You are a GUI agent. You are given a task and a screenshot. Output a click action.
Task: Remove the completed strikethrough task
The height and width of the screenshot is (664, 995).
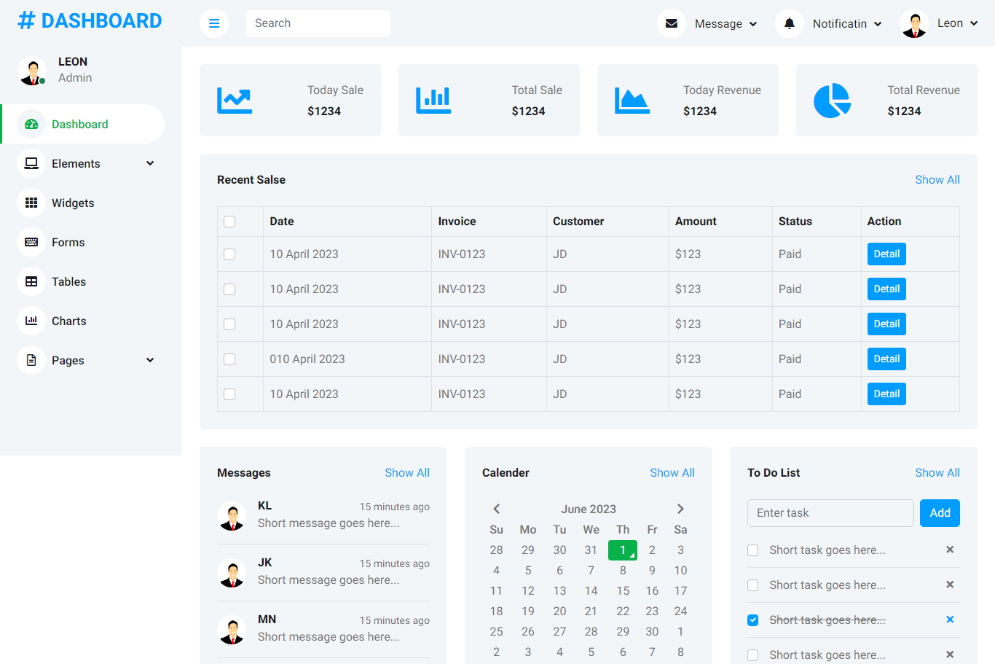[950, 620]
